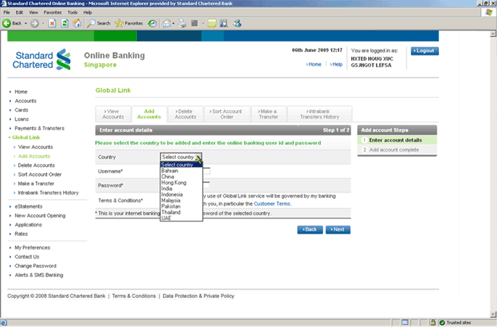Open Sort Account Order in the sidebar
This screenshot has width=497, height=327.
(x=40, y=174)
